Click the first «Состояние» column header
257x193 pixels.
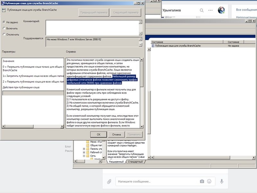coord(187,42)
